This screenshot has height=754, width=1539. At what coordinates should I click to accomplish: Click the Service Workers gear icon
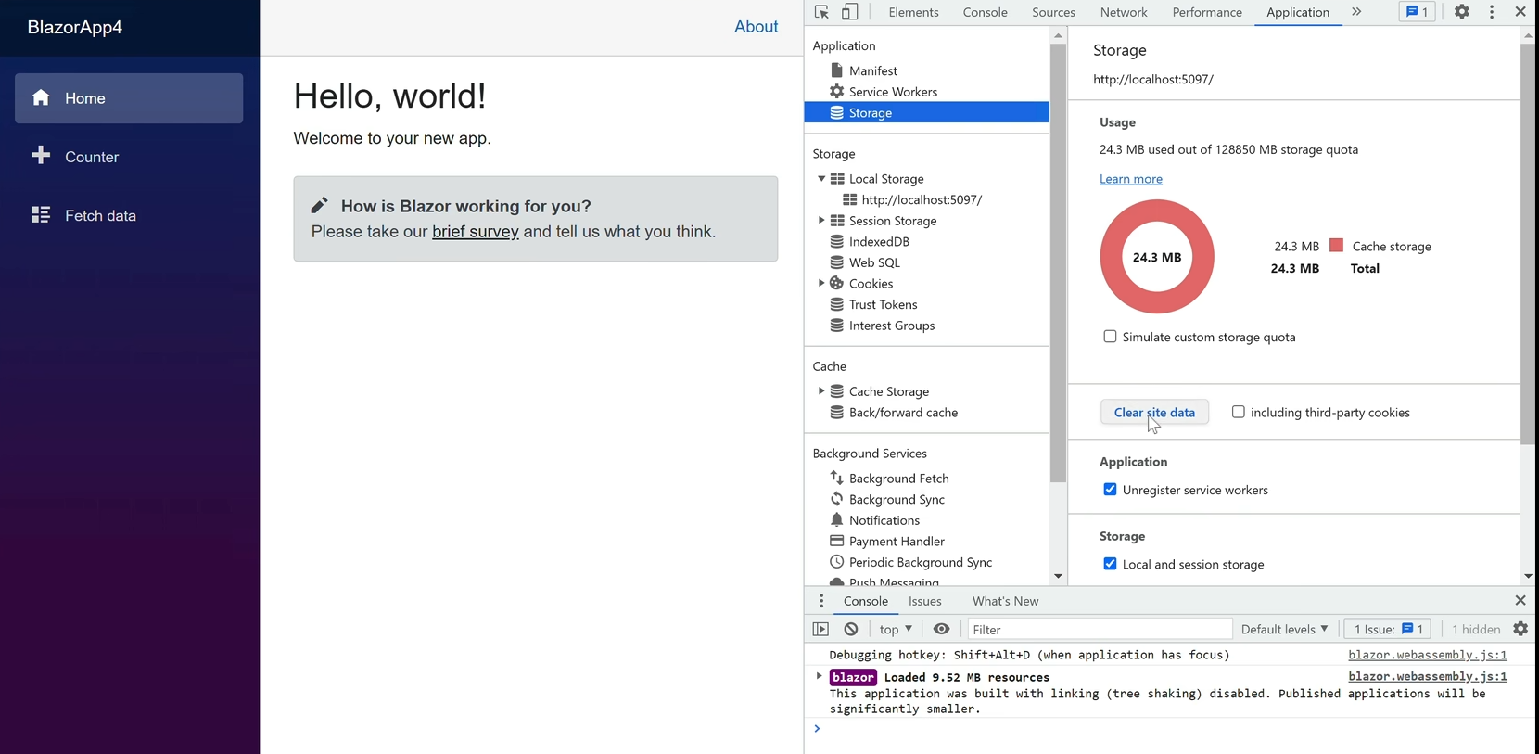point(836,91)
